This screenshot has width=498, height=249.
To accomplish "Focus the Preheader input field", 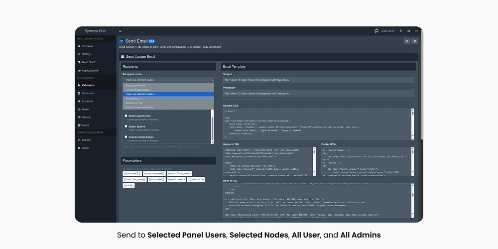I will 319,94.
